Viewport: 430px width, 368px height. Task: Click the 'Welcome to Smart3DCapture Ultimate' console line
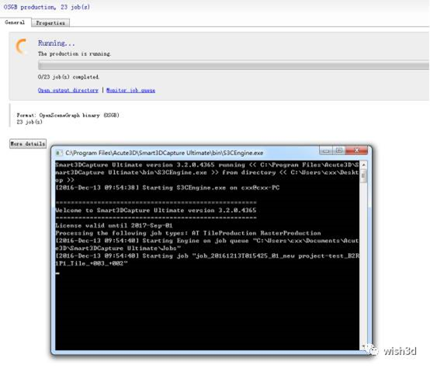[x=156, y=210]
